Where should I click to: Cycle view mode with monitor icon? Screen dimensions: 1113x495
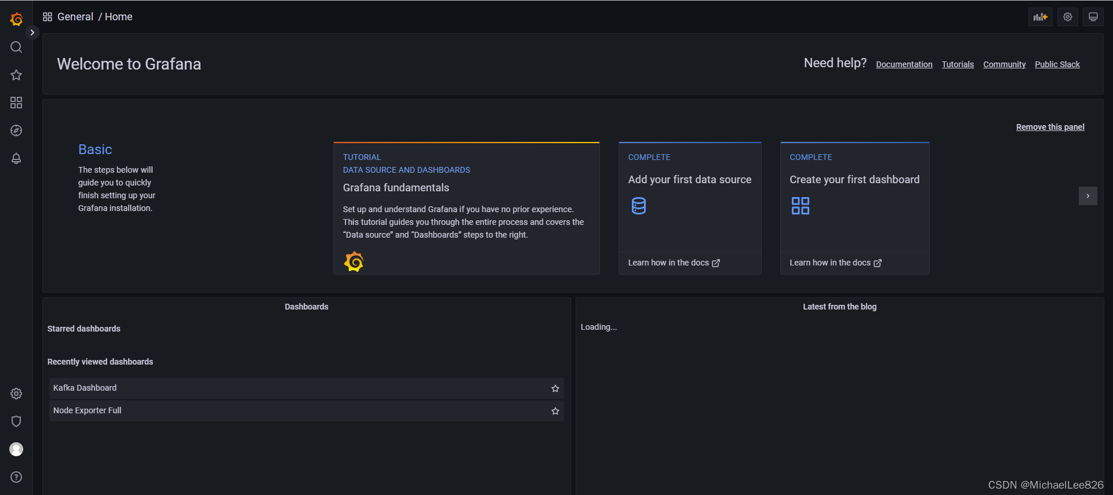click(1093, 17)
